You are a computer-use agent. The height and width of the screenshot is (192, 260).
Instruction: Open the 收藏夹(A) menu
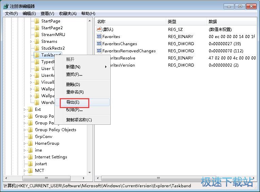point(68,14)
